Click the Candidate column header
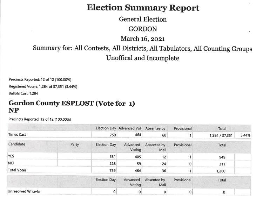256x205 pixels. point(17,144)
